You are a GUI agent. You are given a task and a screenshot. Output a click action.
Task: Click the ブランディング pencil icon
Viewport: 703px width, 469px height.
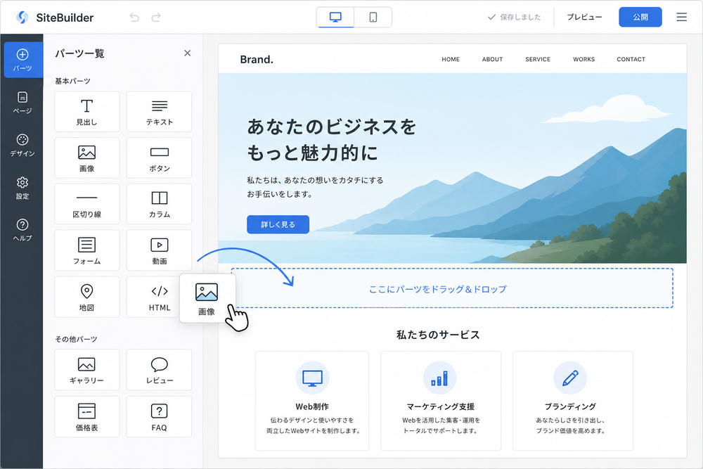pos(570,378)
